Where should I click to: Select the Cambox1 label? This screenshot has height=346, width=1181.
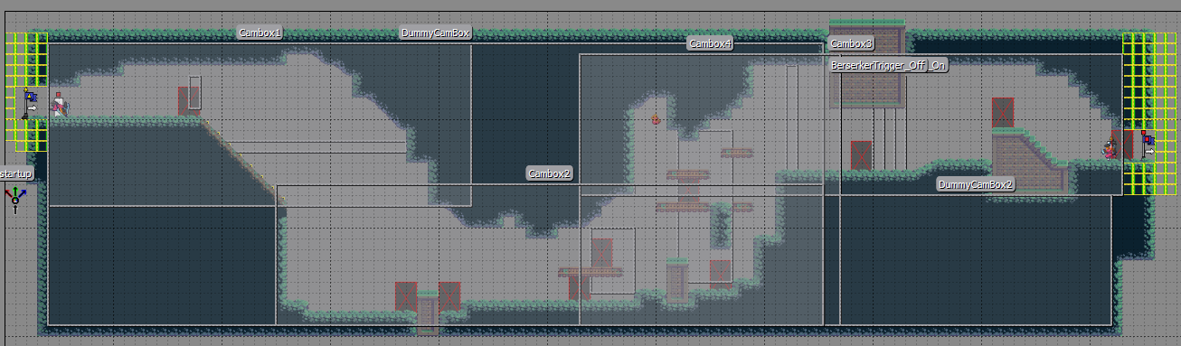click(x=260, y=33)
